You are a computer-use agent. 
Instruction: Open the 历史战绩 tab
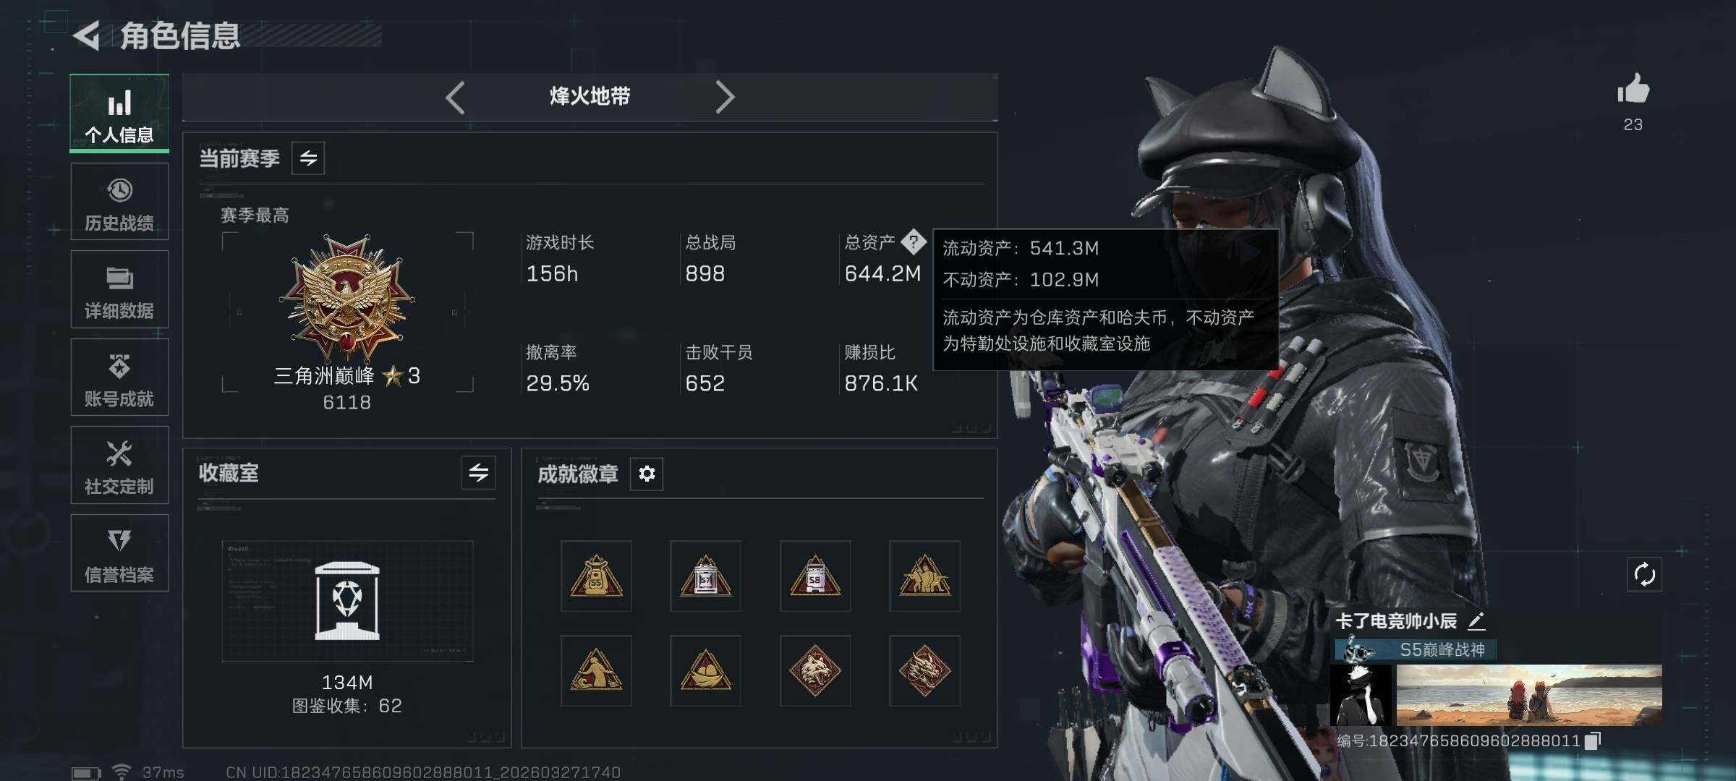pos(119,202)
